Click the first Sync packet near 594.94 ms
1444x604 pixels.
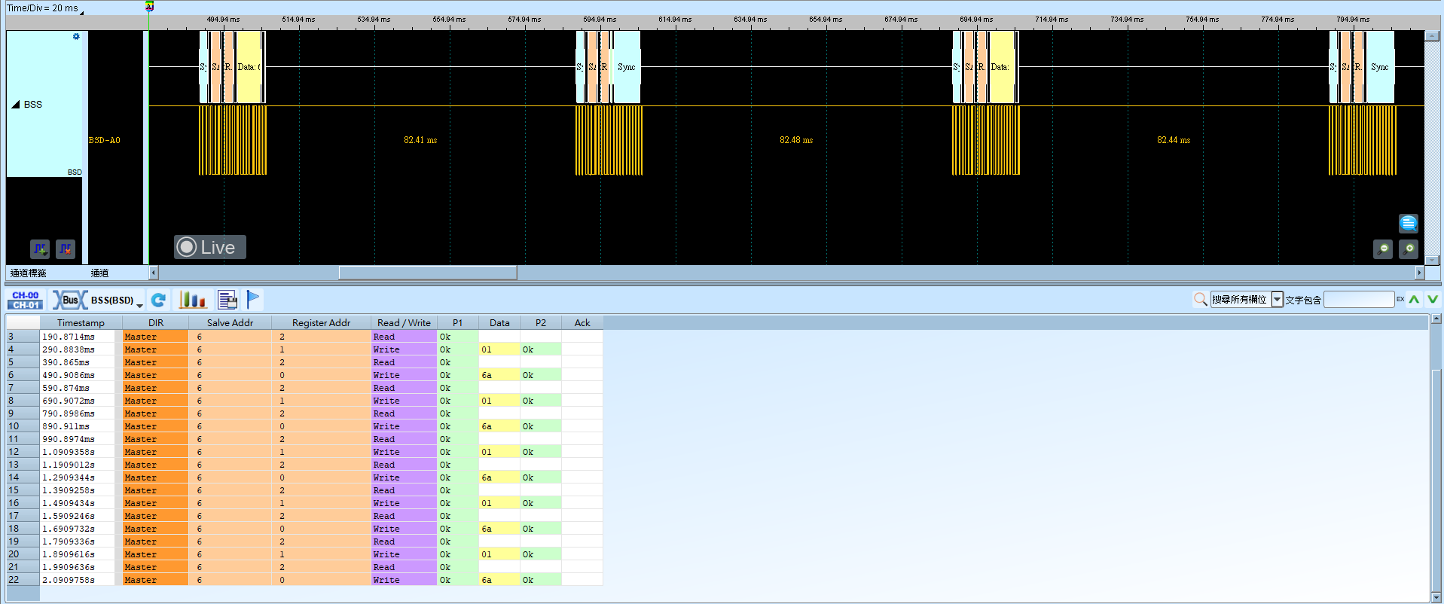[x=627, y=67]
